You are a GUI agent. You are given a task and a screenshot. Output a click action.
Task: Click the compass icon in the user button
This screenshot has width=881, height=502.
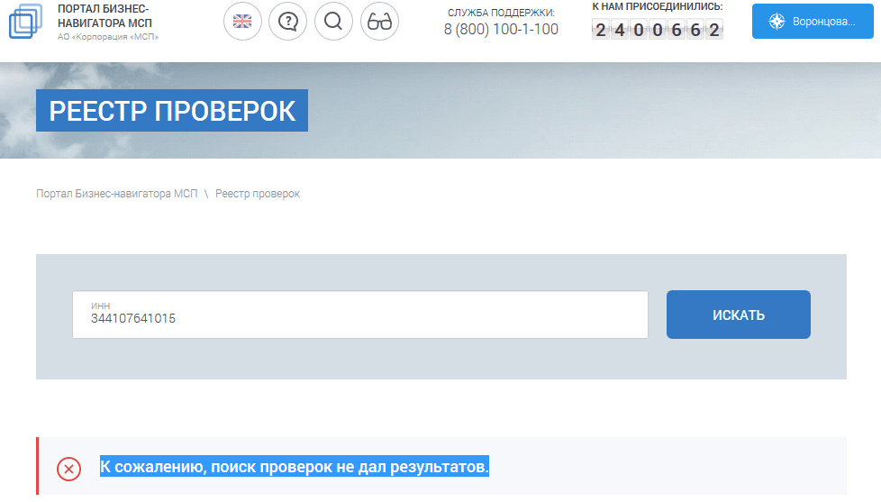tap(777, 22)
